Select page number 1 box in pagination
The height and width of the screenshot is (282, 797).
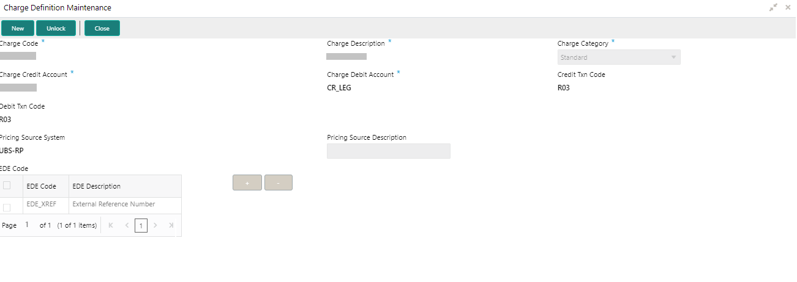coord(141,226)
